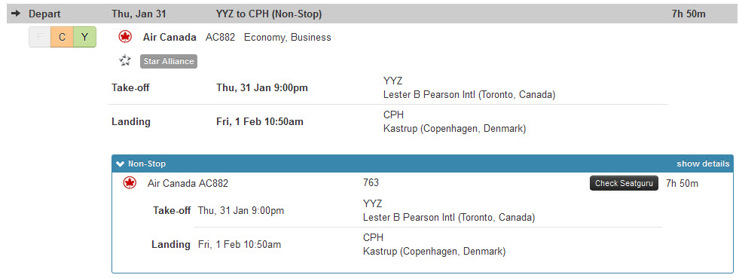739x278 pixels.
Task: Click the Air Canada logo in Non-Stop panel
Action: pos(130,183)
